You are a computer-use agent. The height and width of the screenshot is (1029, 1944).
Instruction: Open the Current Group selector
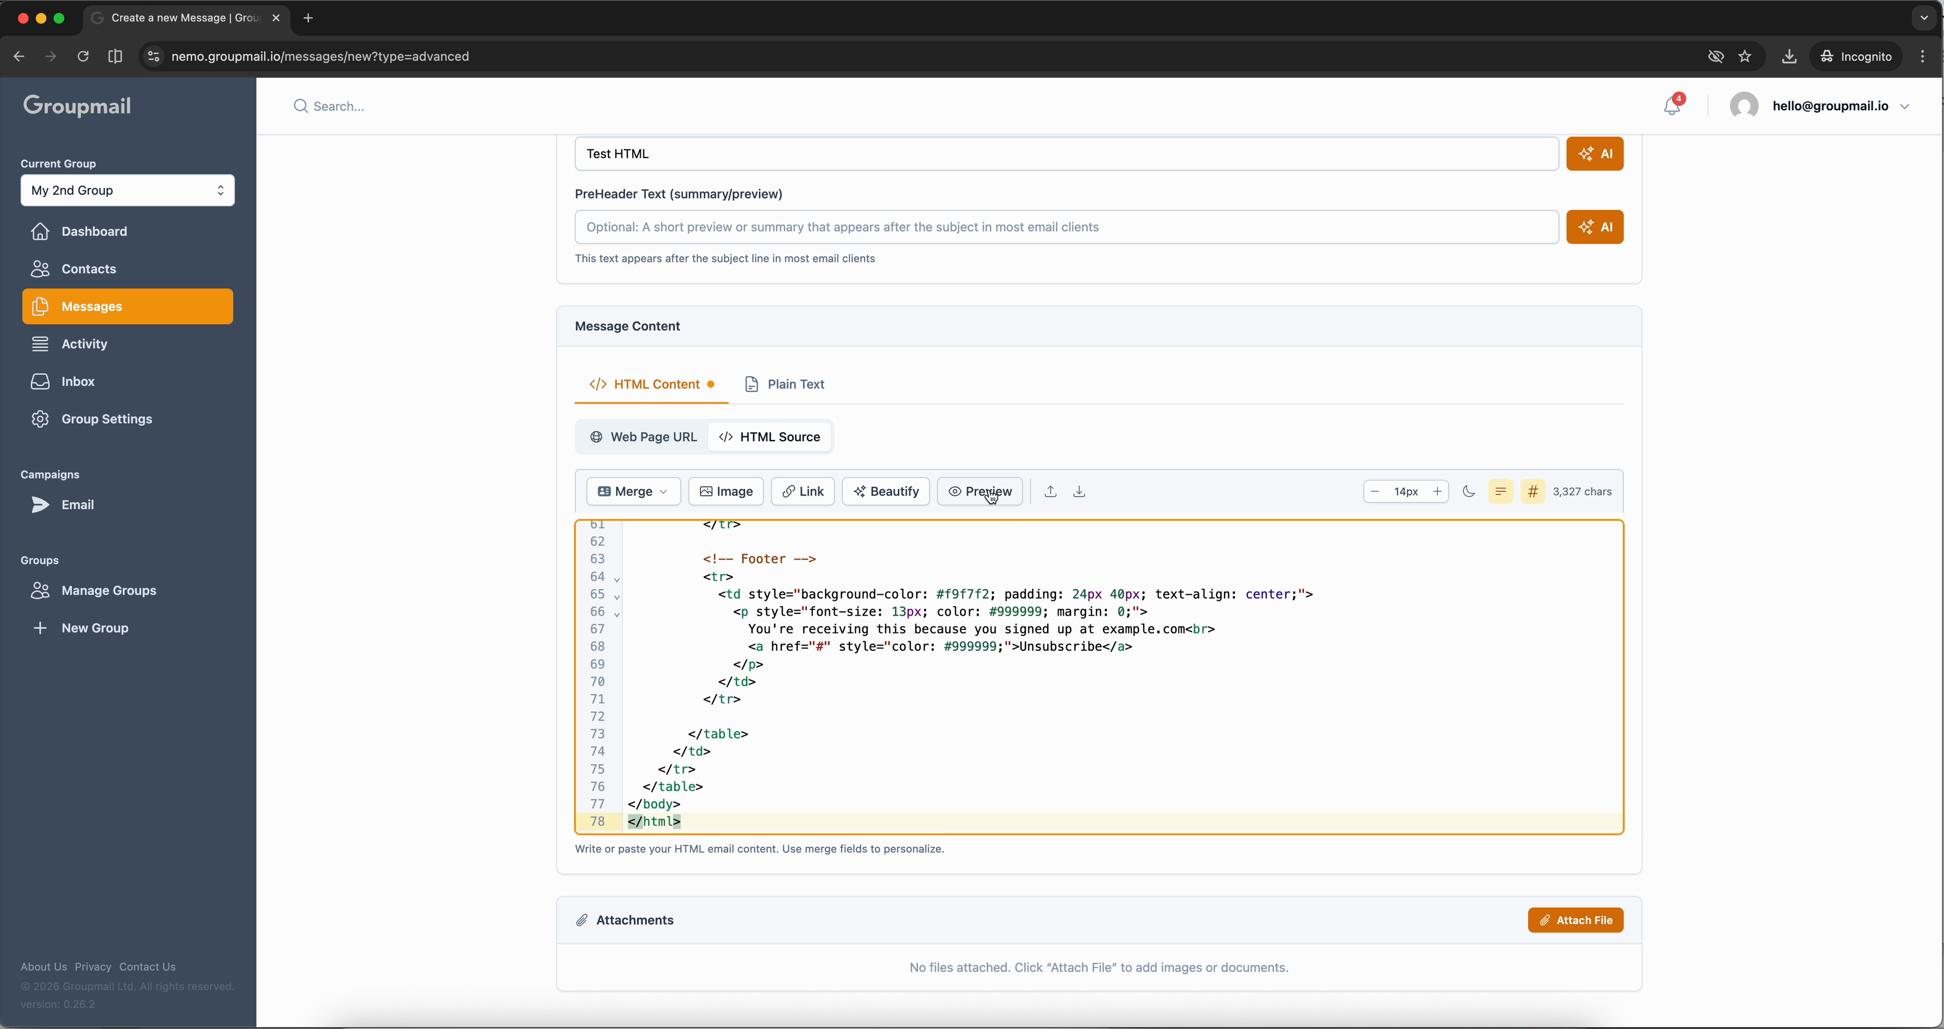[127, 190]
